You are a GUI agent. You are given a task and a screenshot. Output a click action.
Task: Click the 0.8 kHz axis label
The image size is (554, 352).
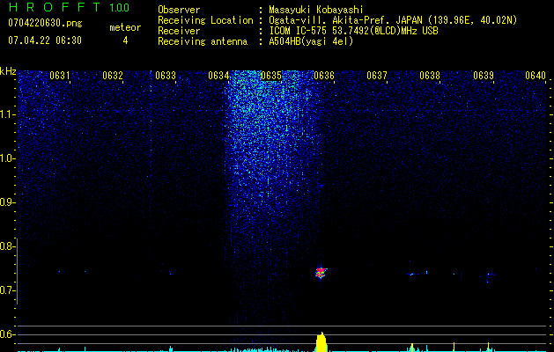(8, 246)
